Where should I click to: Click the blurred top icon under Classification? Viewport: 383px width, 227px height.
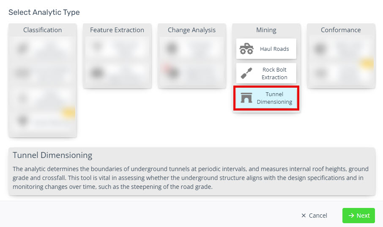[22, 48]
